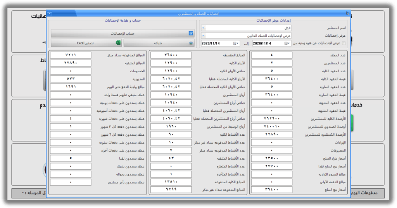397x208 pixels.
Task: Select the المبالغ الكليه المدفوعه value field
Action: pos(171,182)
